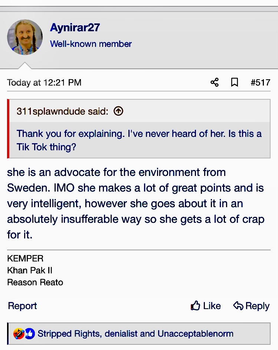Click the "311splawndude said:" quote header
This screenshot has width=278, height=350.
point(62,111)
